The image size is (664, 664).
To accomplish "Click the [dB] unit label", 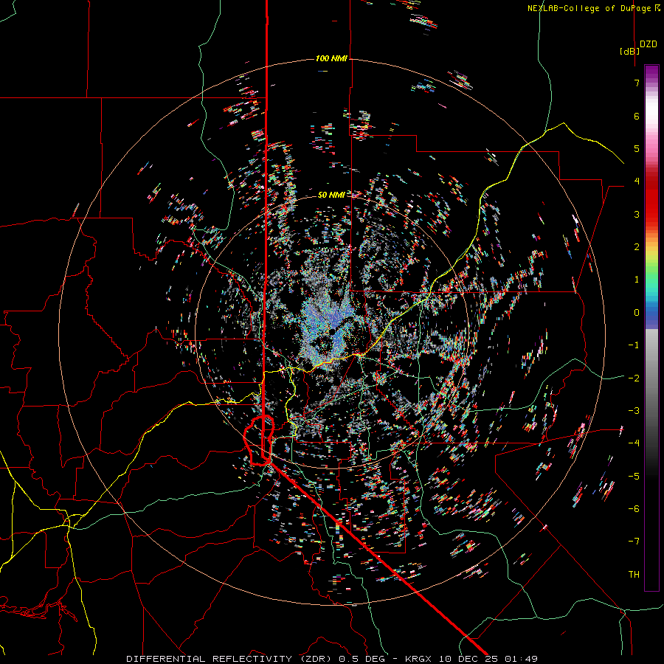I will pyautogui.click(x=629, y=51).
